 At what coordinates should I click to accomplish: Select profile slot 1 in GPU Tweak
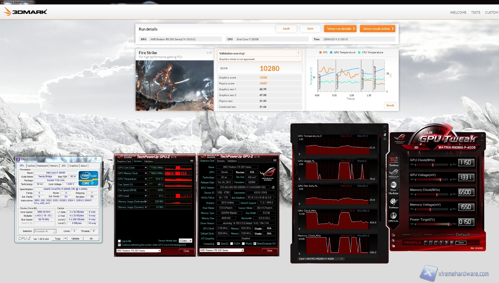[x=426, y=243]
